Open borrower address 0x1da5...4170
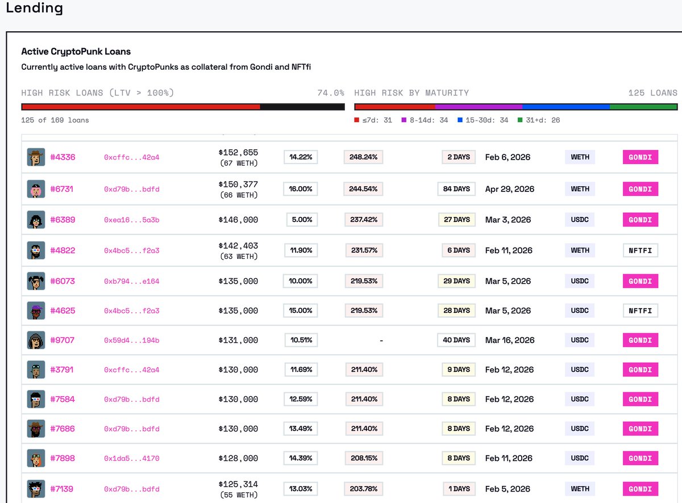Image resolution: width=682 pixels, height=503 pixels. (132, 458)
